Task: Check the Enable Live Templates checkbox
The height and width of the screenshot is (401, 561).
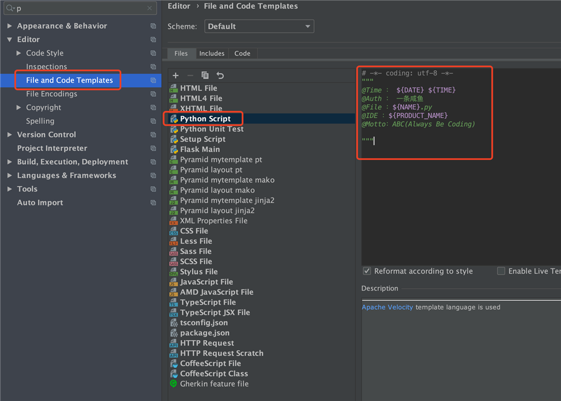Action: [x=501, y=271]
